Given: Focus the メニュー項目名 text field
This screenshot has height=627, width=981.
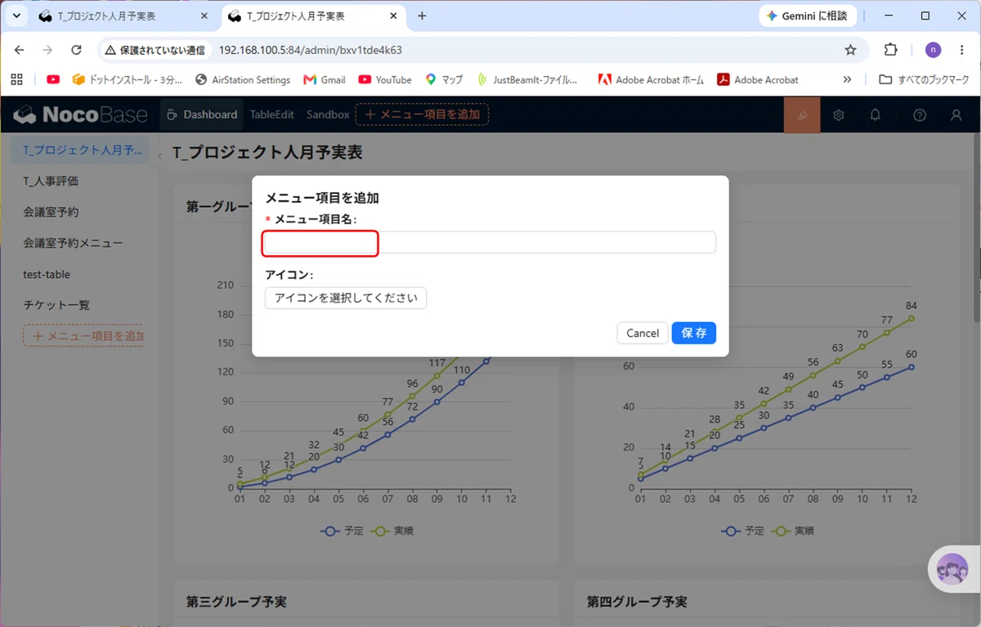Looking at the screenshot, I should pyautogui.click(x=490, y=243).
